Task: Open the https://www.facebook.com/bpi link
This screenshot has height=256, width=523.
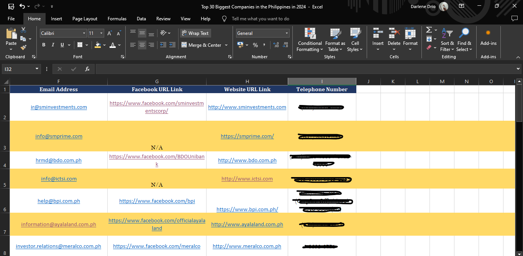Action: (x=157, y=201)
